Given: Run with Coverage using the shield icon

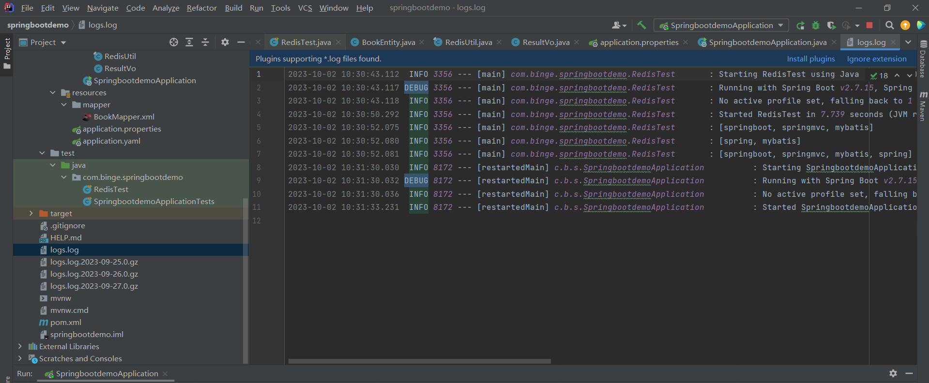Looking at the screenshot, I should coord(831,25).
